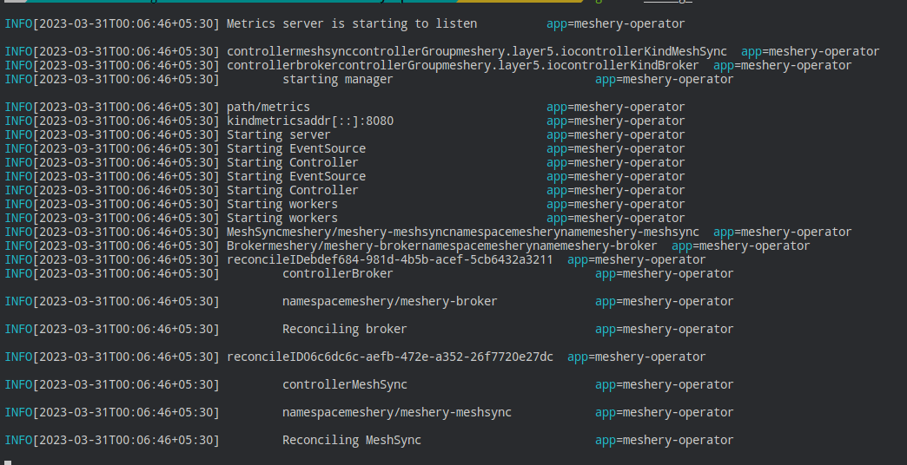The image size is (907, 465).
Task: Click the 'reconcileID06c6dc6c-aefb-472e-a352-26f7720e27dc' text
Action: tap(390, 357)
